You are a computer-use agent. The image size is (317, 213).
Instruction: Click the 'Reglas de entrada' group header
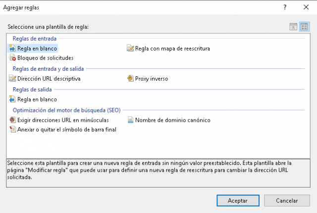tap(35, 39)
